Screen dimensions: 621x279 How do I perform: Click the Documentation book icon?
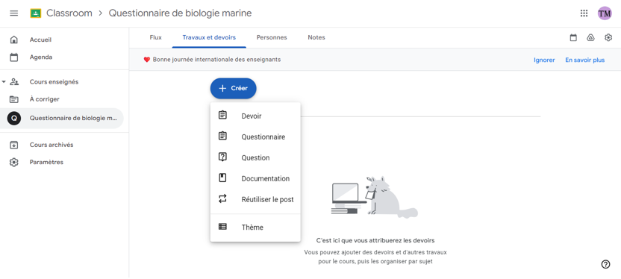click(222, 178)
